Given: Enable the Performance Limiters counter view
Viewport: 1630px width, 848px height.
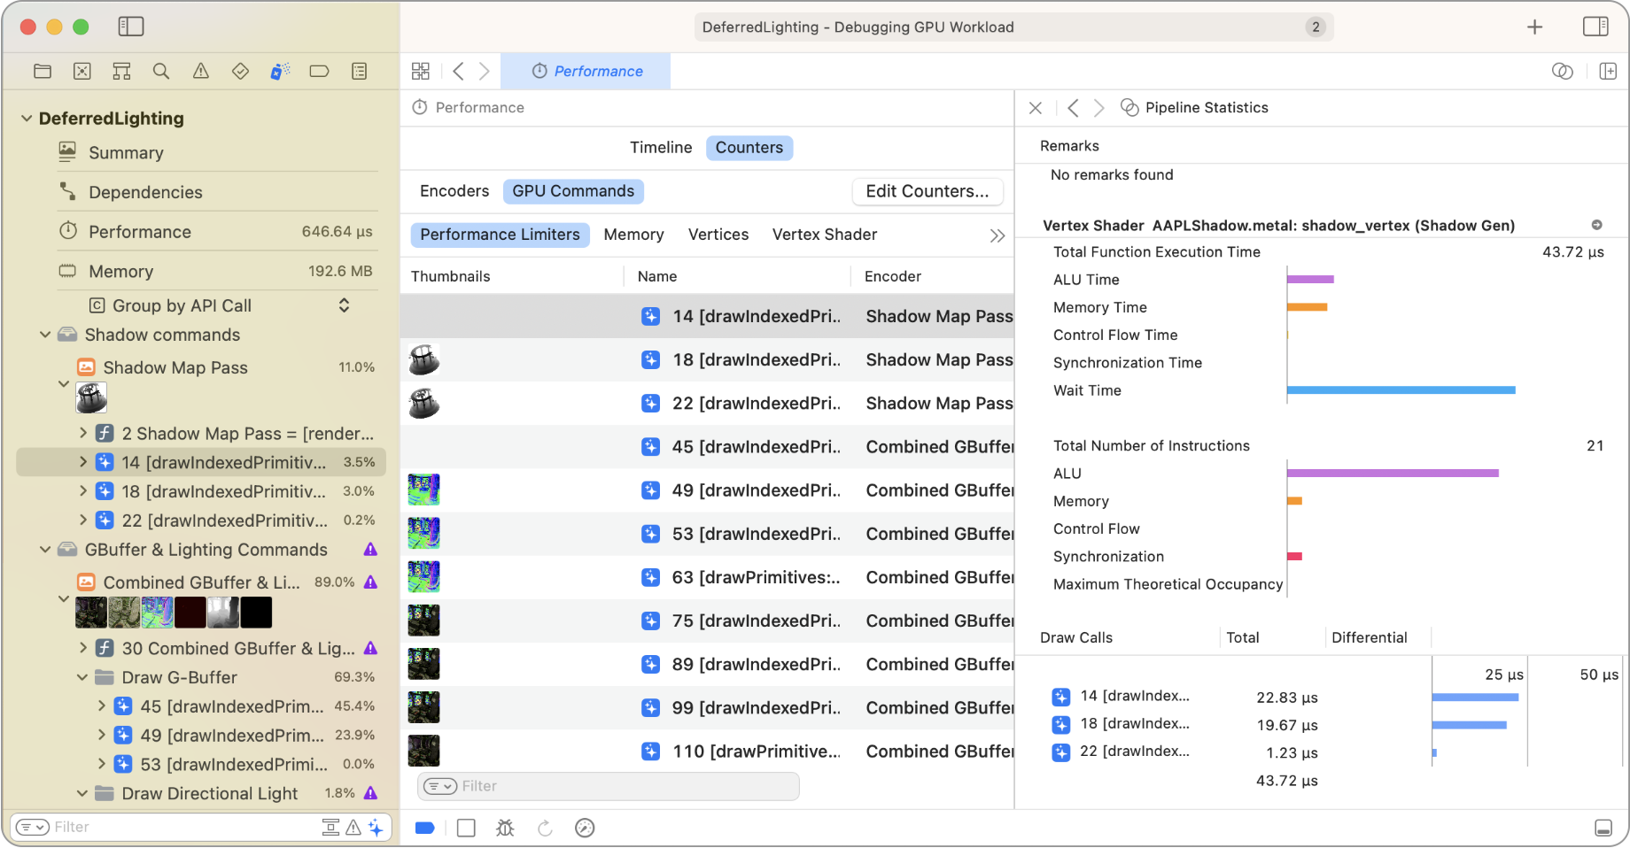Looking at the screenshot, I should click(x=500, y=235).
